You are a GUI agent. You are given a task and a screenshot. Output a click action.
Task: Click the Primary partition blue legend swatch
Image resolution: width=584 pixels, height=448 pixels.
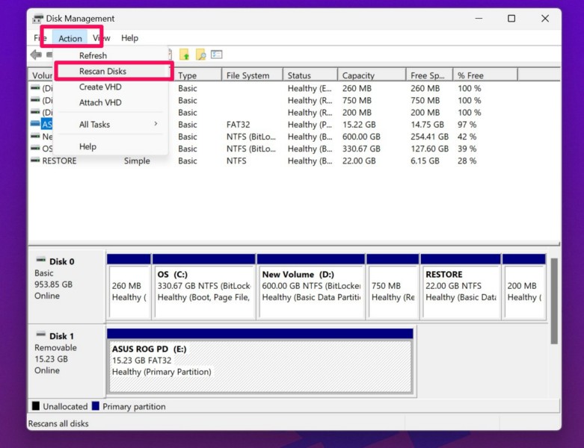95,407
